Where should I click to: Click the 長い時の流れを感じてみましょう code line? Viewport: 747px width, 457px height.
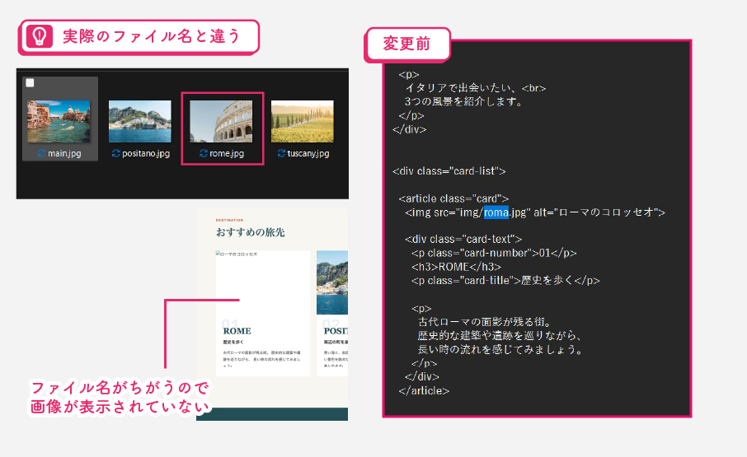(500, 349)
